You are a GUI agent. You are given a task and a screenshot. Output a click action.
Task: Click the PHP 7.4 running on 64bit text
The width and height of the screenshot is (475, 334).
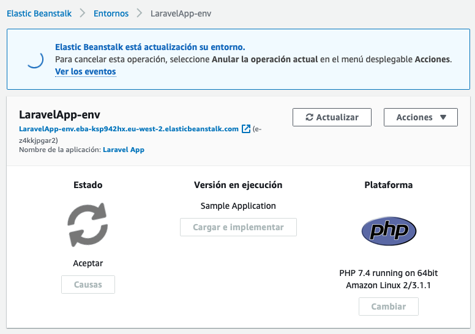pos(389,273)
